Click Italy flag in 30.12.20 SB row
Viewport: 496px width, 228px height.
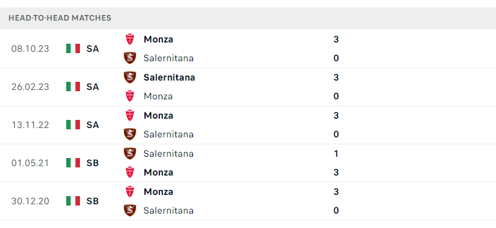click(73, 201)
